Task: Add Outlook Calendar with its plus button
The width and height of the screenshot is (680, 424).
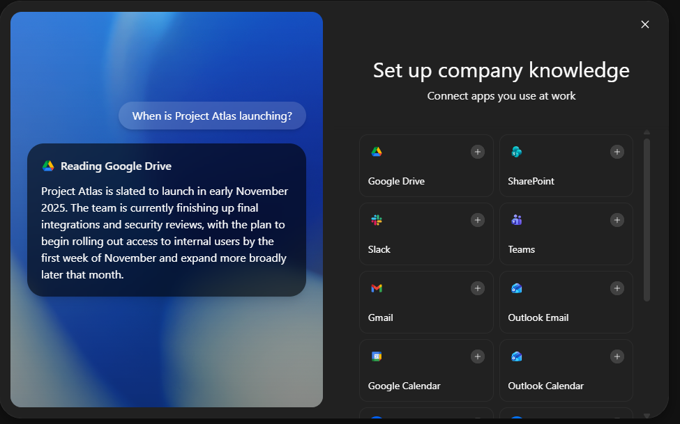Action: (617, 356)
